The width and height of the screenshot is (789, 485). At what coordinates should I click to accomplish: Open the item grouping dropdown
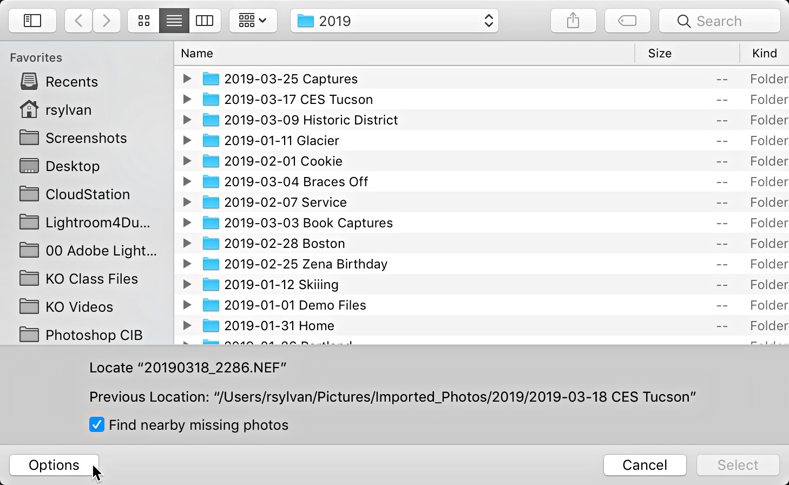[x=253, y=21]
